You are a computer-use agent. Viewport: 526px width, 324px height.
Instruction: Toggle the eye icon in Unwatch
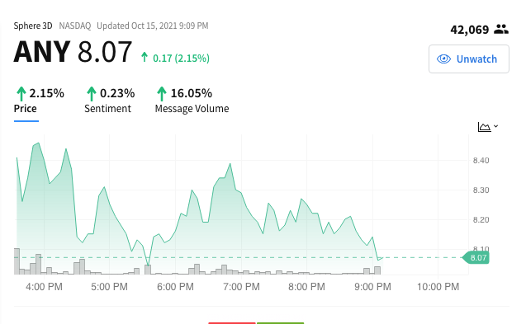pyautogui.click(x=443, y=59)
